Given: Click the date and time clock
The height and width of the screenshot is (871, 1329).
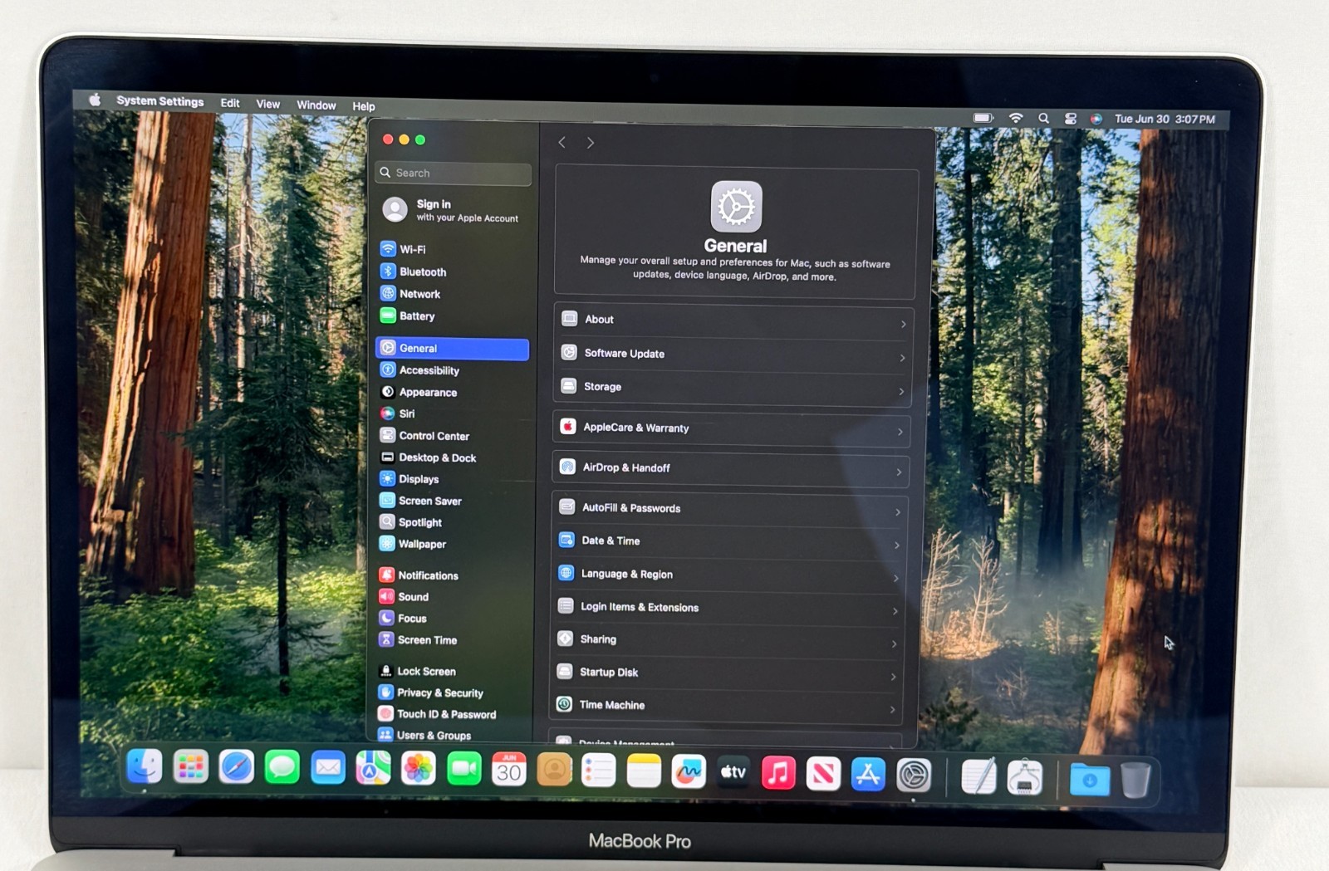Looking at the screenshot, I should [1165, 120].
